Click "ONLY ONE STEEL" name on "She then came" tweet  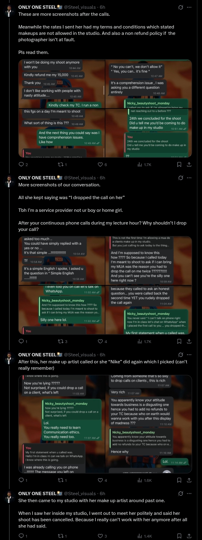(x=37, y=494)
